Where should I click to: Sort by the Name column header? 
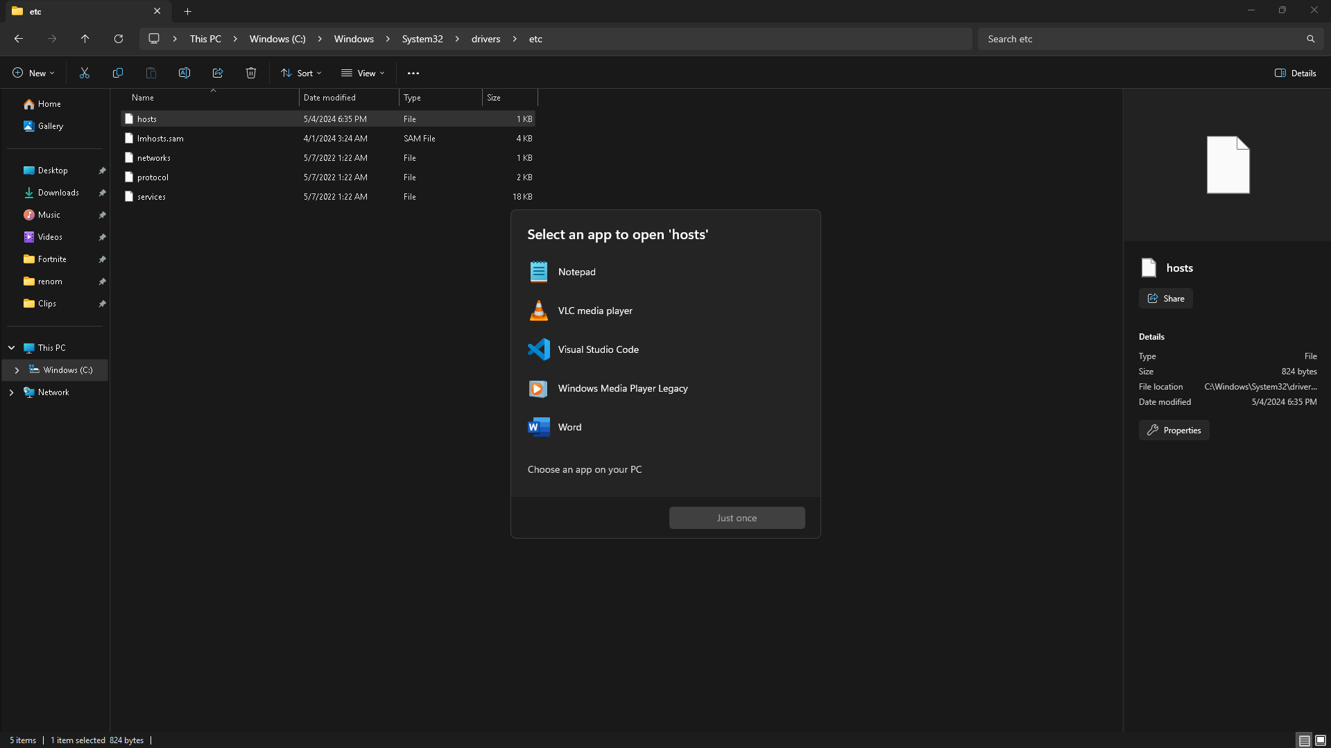click(x=212, y=98)
